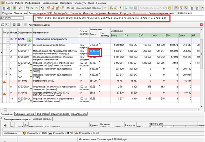The height and width of the screenshot is (142, 205).
Task: Tick the checkbox in the Обработка поверхности section row
Action: coord(8,40)
